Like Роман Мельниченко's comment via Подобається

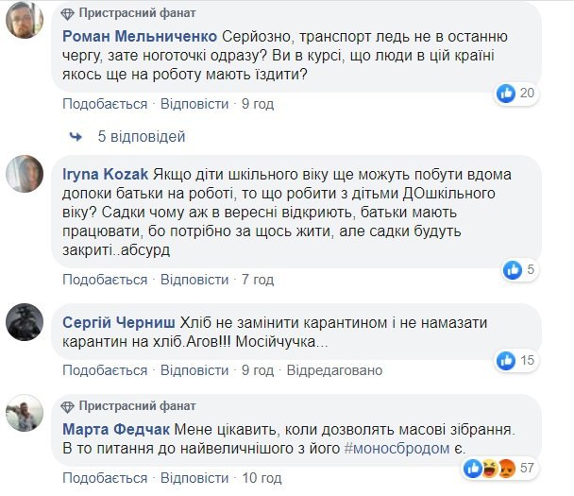pos(105,104)
